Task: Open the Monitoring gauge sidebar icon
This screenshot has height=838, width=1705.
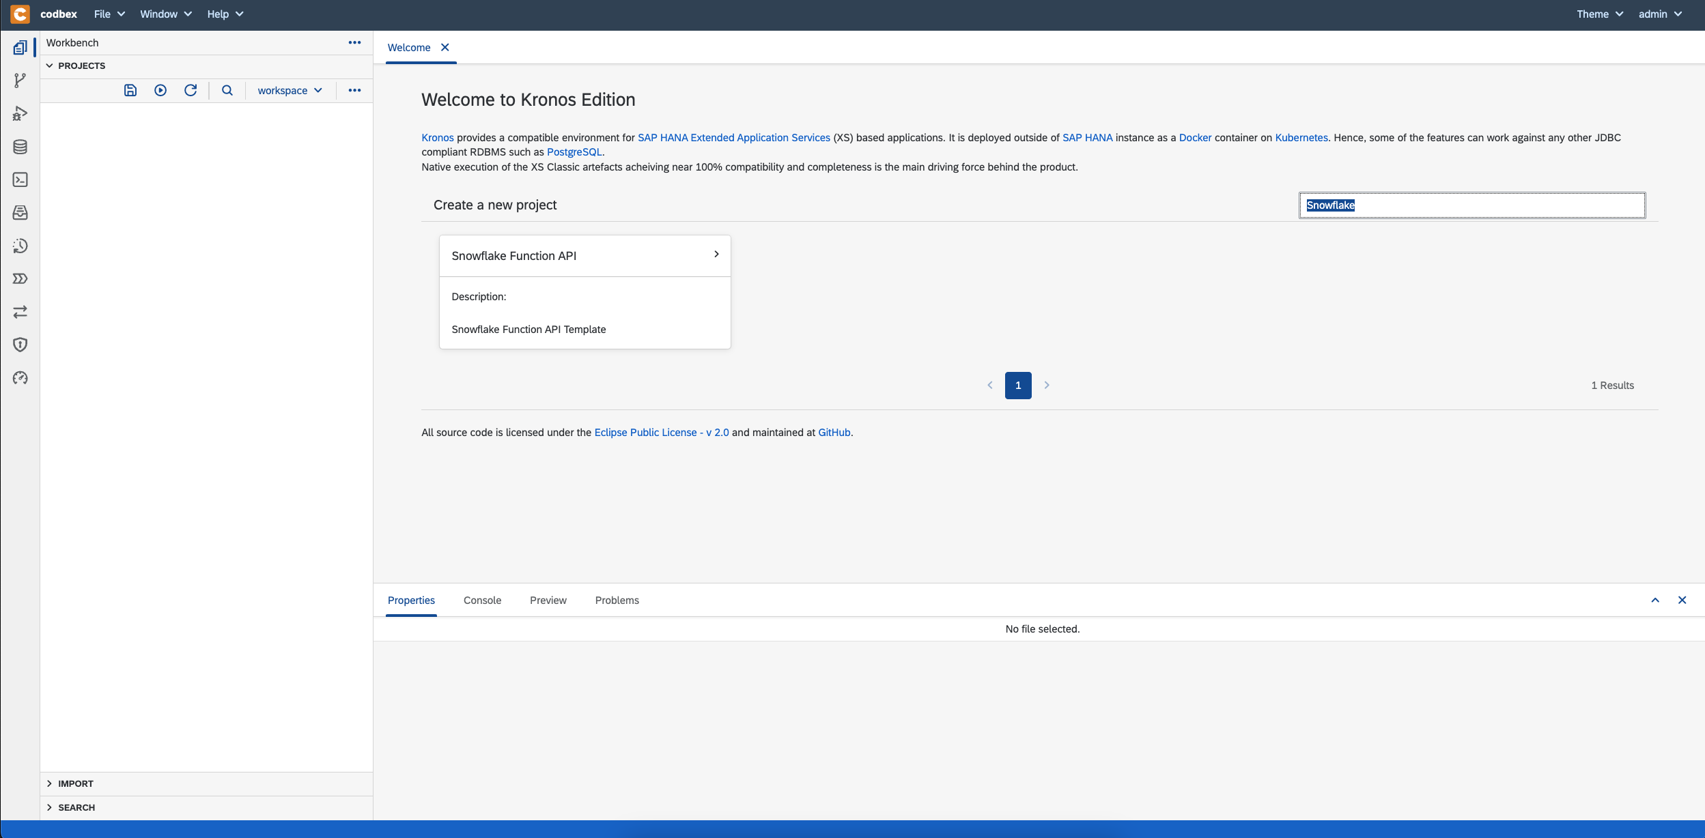Action: click(20, 378)
